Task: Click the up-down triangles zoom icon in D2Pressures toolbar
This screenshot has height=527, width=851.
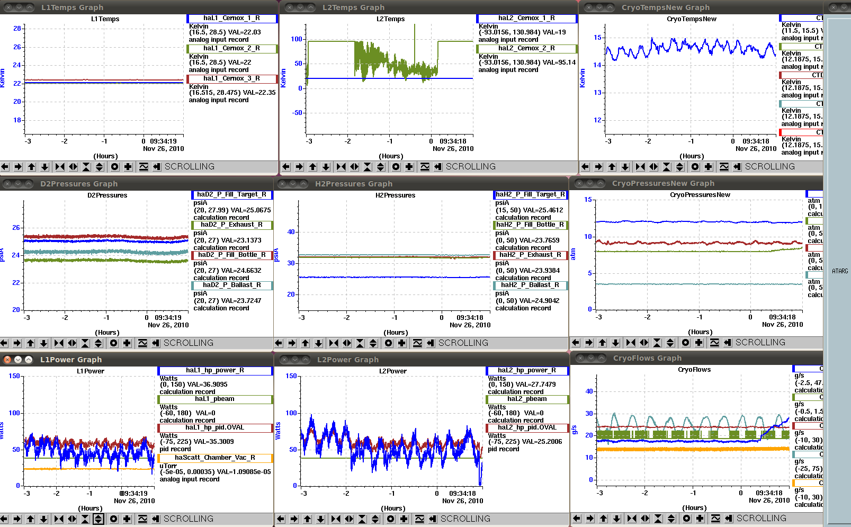Action: pos(98,343)
